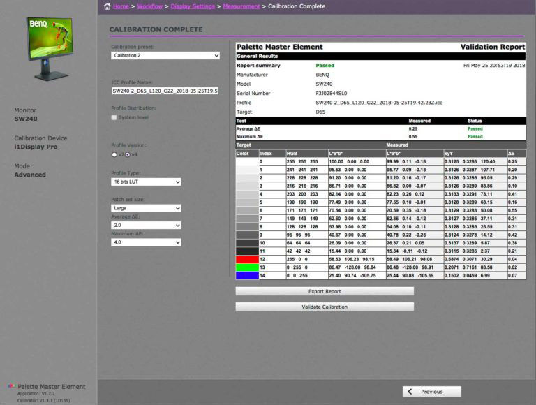Click the dark gray swatch index 10
Image resolution: width=536 pixels, height=405 pixels.
[x=247, y=243]
